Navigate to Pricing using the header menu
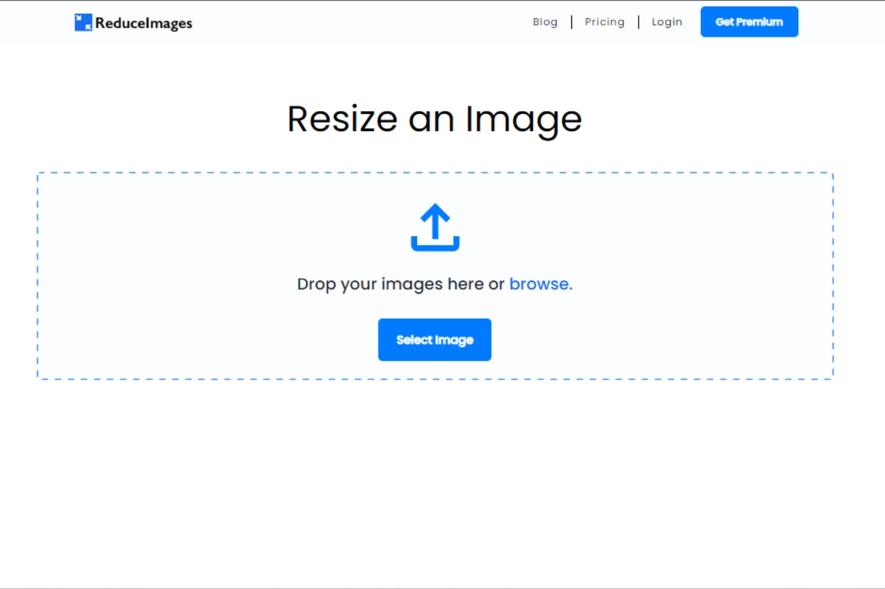The width and height of the screenshot is (885, 589). tap(605, 22)
